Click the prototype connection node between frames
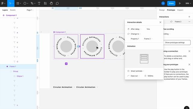Screen dimensions: 193x109 point(78,46)
